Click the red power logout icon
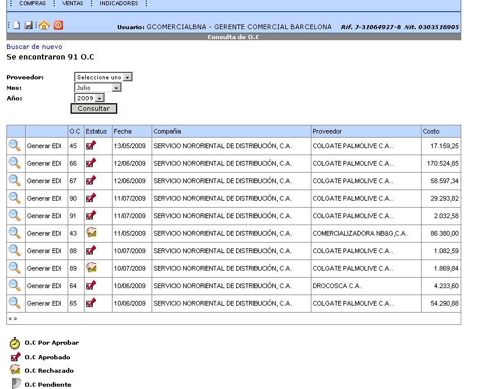Screen dimensions: 477x389 [x=58, y=25]
